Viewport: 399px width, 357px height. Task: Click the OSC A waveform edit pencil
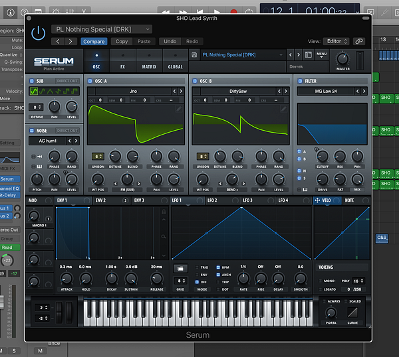(x=180, y=107)
